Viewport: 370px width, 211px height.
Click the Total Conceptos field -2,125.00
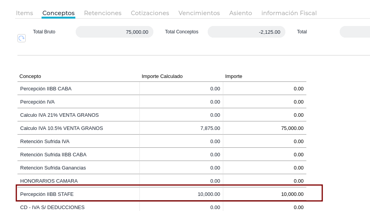click(x=247, y=32)
